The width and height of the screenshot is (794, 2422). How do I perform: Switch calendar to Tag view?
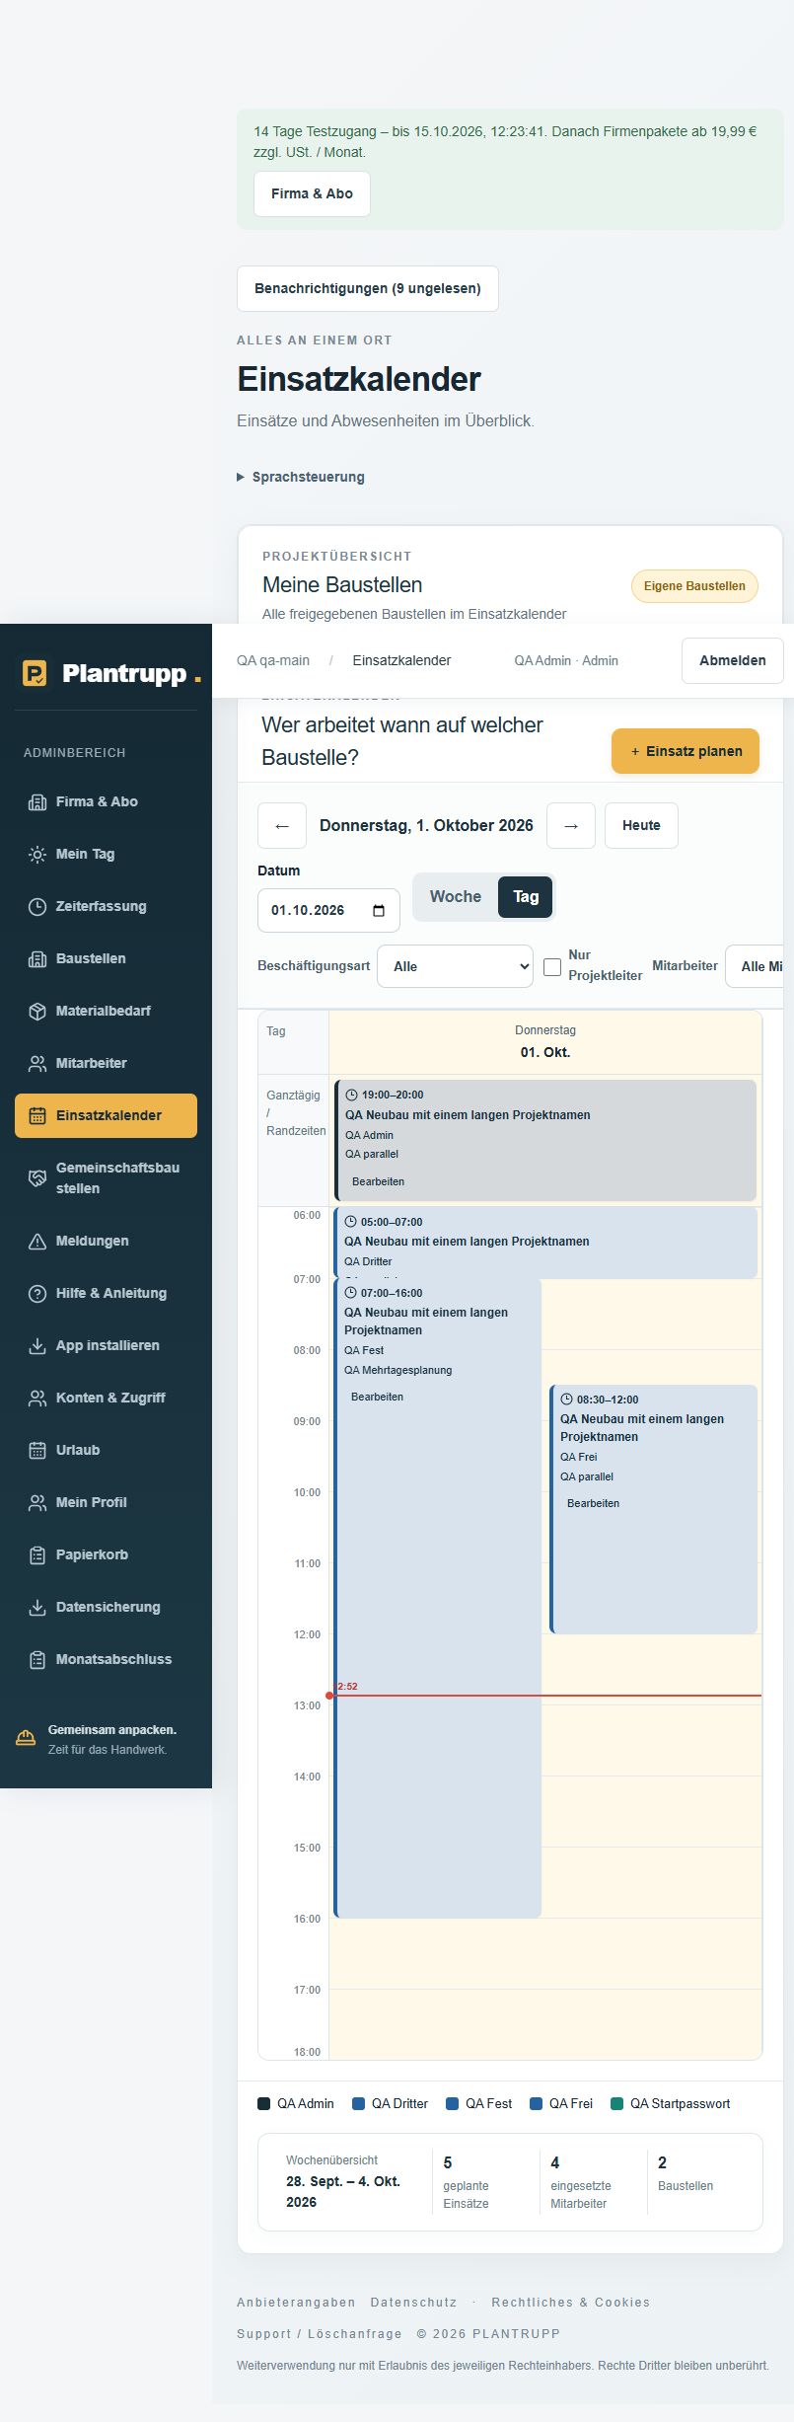click(x=526, y=897)
